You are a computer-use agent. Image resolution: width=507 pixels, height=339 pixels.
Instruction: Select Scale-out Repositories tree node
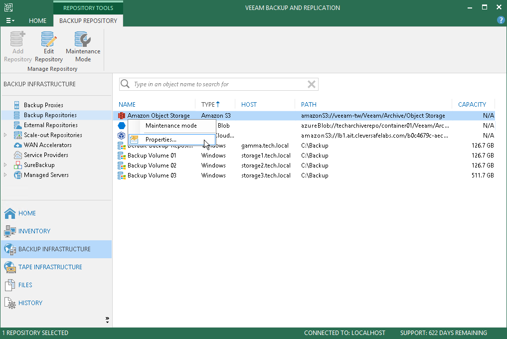[53, 135]
